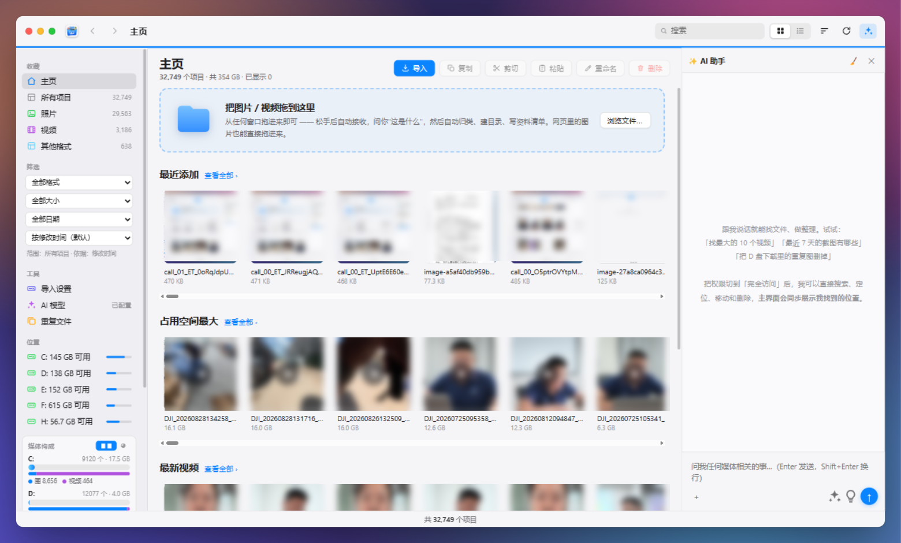Select drive C: 145 GB 可用
Image resolution: width=901 pixels, height=543 pixels.
pos(79,357)
